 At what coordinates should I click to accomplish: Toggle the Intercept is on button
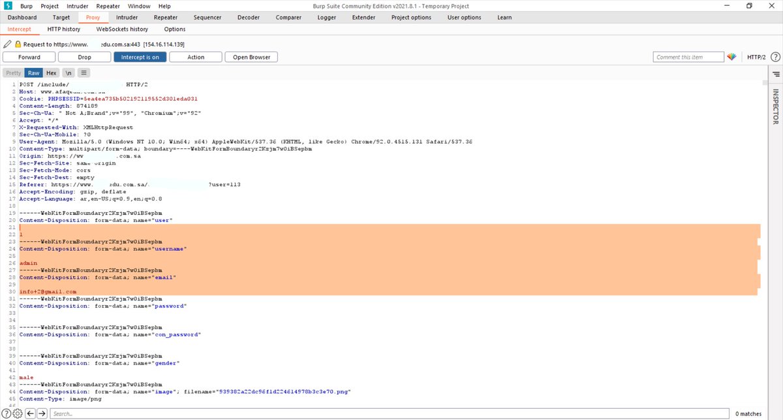[140, 57]
